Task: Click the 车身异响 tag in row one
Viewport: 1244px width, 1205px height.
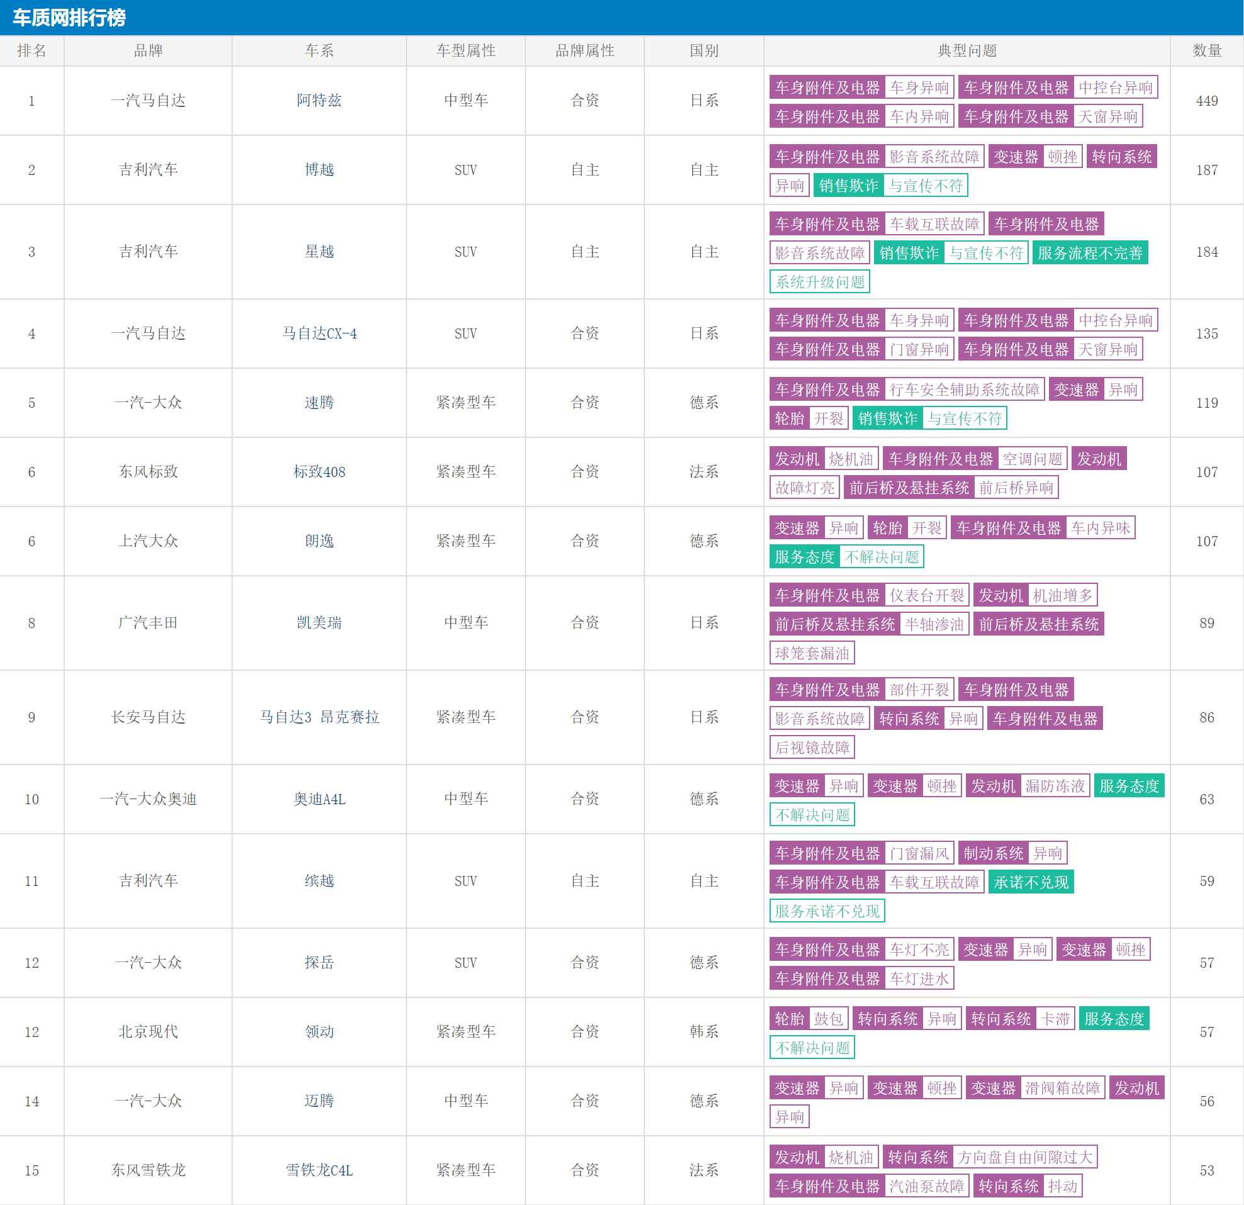Action: pyautogui.click(x=919, y=87)
